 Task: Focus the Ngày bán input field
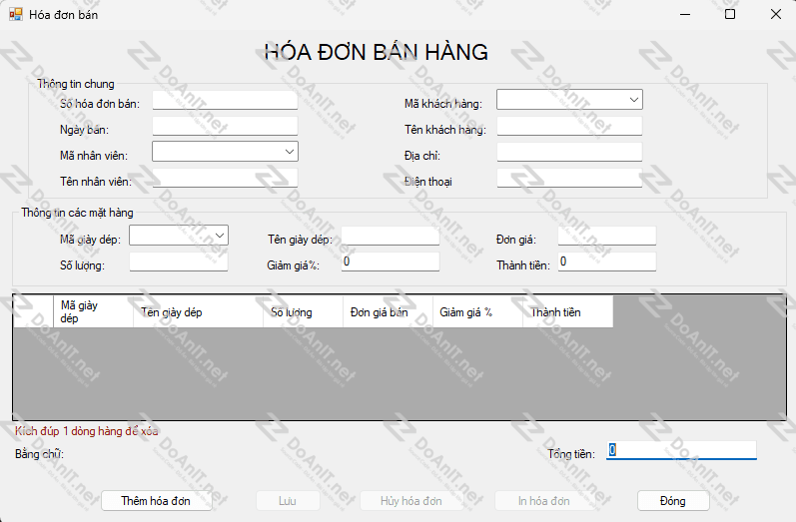point(225,126)
